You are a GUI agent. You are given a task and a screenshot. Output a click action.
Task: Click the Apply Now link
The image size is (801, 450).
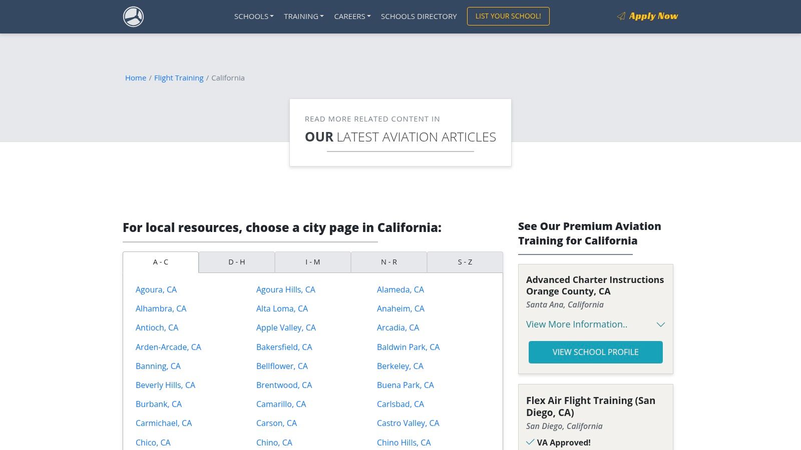pos(653,16)
